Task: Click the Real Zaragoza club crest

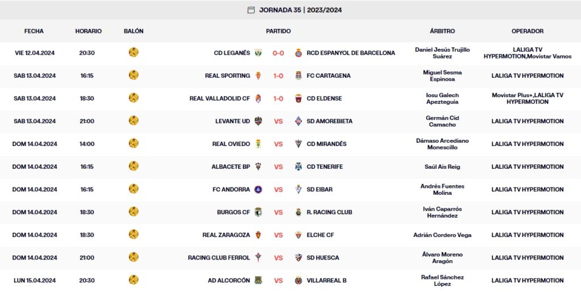Action: [x=258, y=235]
